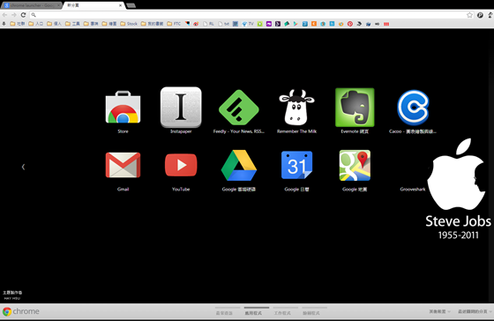Open the Grooveshark app label

(x=413, y=190)
